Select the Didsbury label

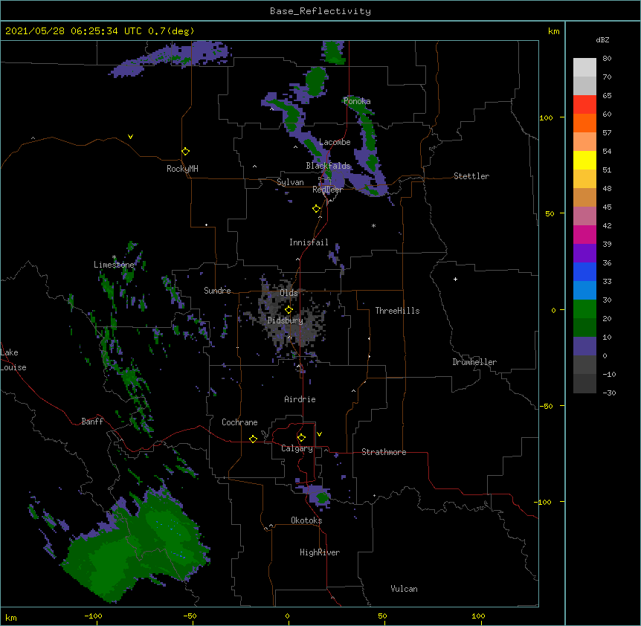click(286, 320)
